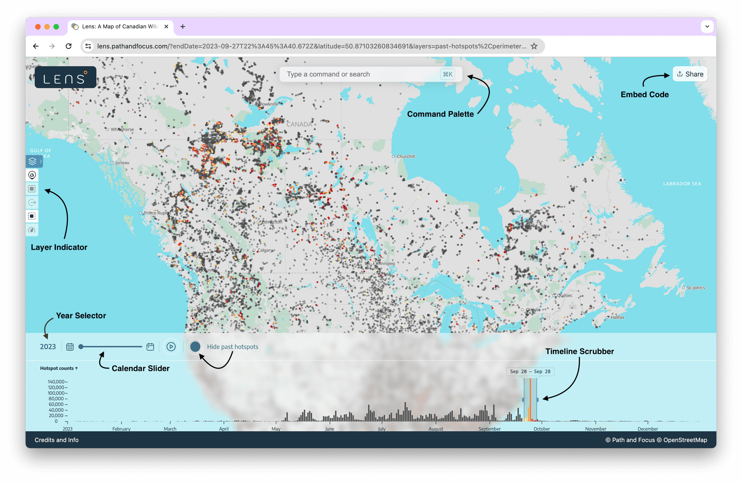Toggle the gauge layer icon
Image resolution: width=742 pixels, height=482 pixels.
(32, 230)
